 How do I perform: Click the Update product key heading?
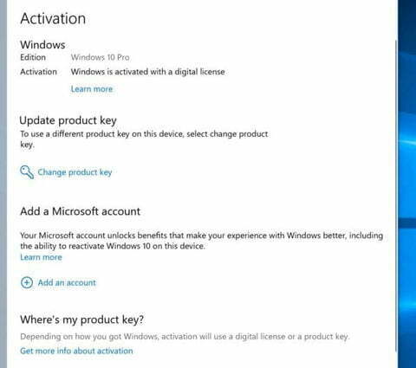(x=68, y=120)
